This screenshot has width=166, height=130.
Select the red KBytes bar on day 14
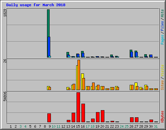pos(73,118)
